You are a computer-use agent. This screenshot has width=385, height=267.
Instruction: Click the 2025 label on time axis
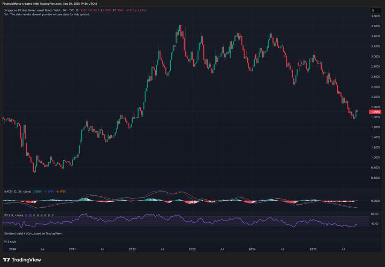(x=313, y=249)
